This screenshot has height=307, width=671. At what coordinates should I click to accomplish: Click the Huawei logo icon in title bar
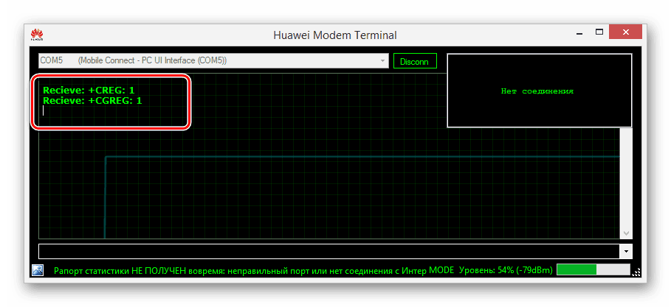[37, 35]
